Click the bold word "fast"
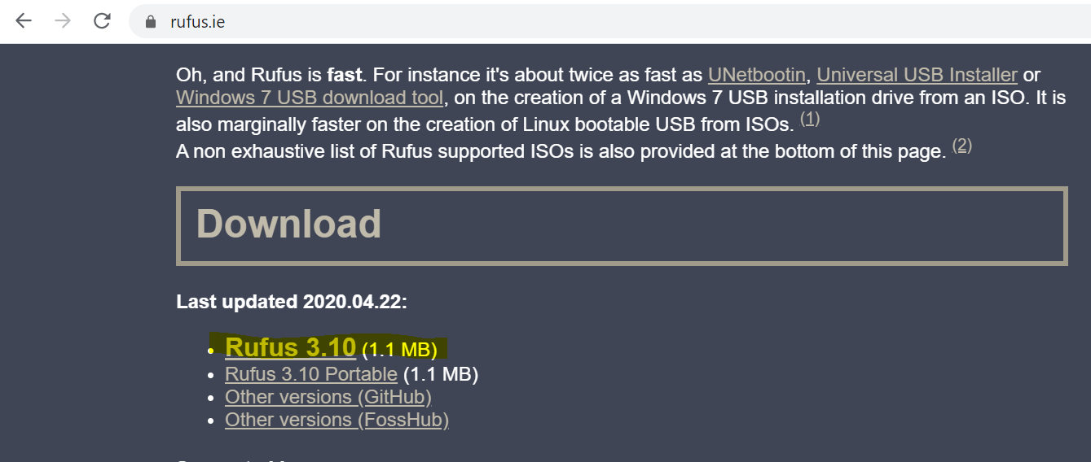Image resolution: width=1091 pixels, height=462 pixels. click(344, 76)
